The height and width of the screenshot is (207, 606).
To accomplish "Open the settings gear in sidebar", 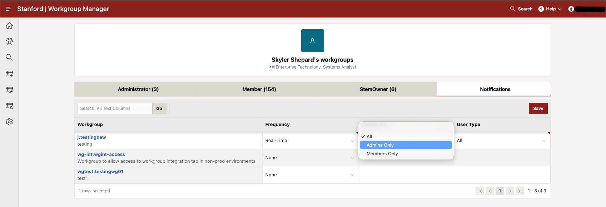I will point(9,122).
